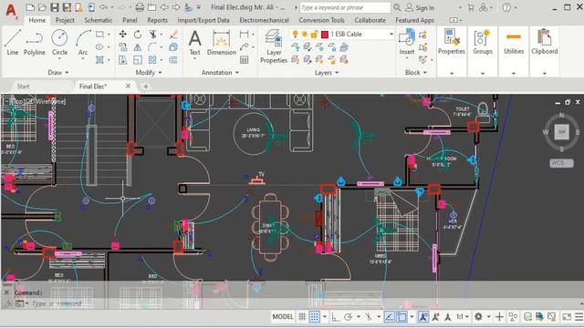Expand the Block panel
The image size is (584, 328).
(416, 73)
